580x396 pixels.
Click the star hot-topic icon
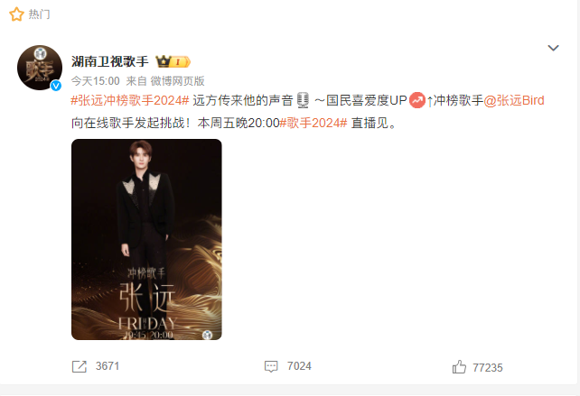point(16,14)
